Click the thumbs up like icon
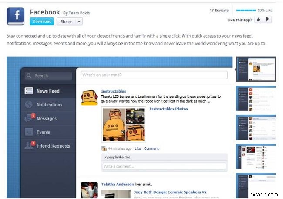 point(259,20)
